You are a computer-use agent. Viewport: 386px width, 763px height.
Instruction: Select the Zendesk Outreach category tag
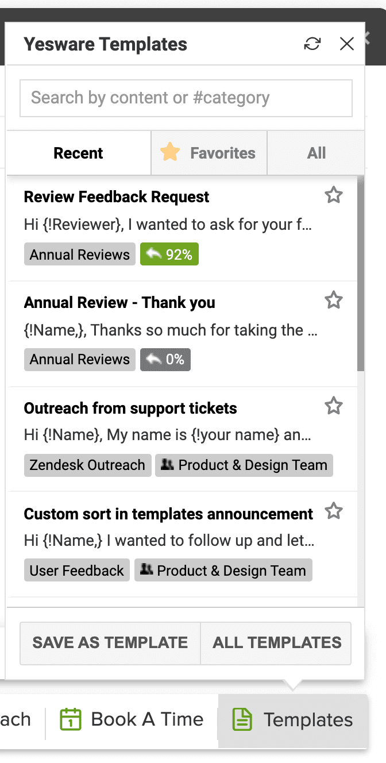(88, 465)
